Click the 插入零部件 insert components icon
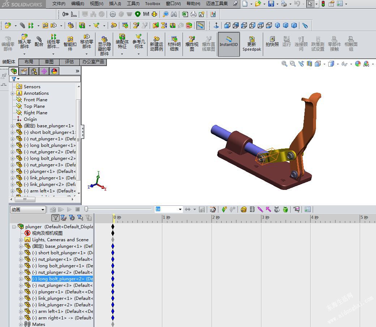 coord(25,42)
